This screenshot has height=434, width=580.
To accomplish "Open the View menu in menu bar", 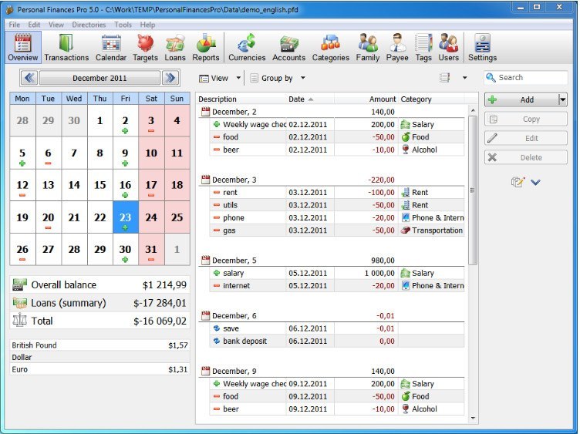I will [56, 25].
